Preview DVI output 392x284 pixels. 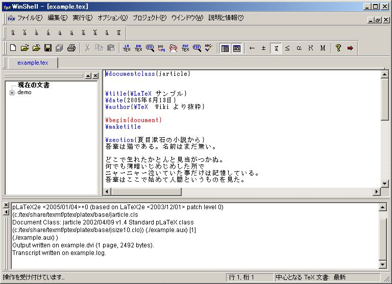(x=150, y=48)
